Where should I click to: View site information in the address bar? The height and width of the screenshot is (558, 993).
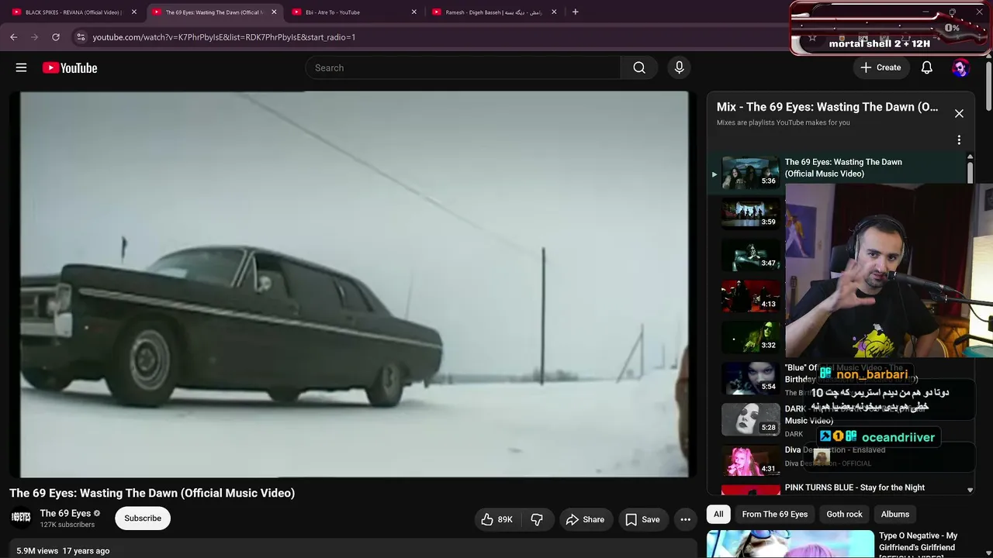[81, 36]
